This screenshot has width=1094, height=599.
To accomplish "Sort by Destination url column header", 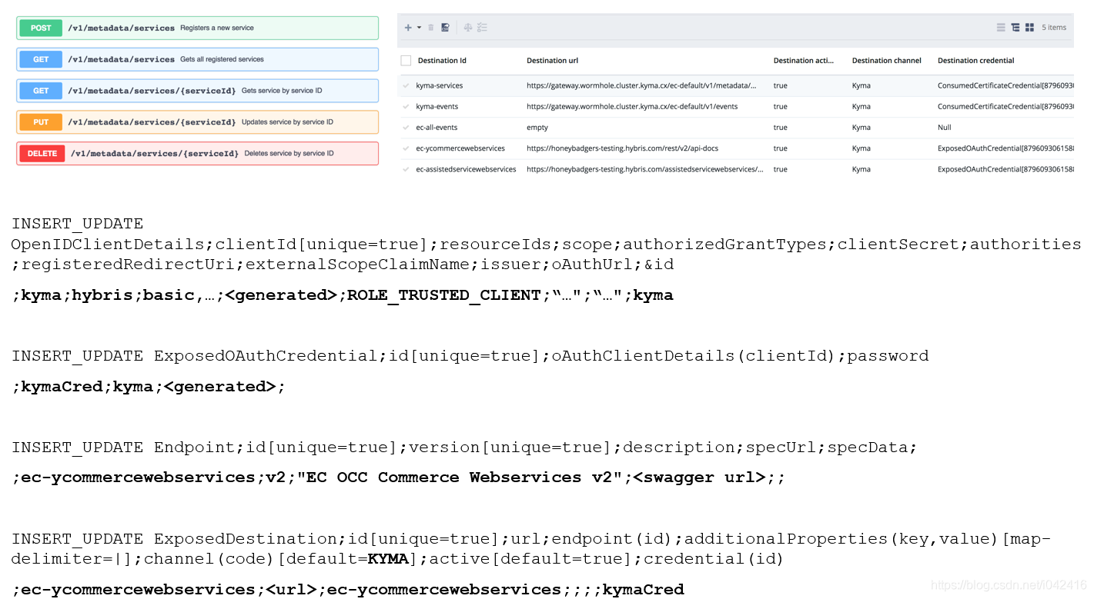I will coord(552,61).
